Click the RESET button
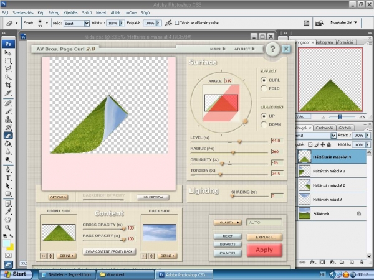Image resolution: width=374 pixels, height=280 pixels. pos(228,236)
